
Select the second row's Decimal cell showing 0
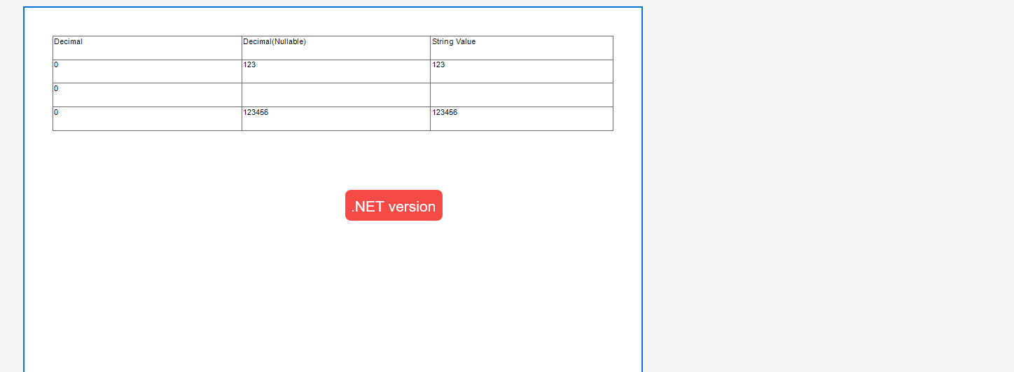(x=147, y=95)
